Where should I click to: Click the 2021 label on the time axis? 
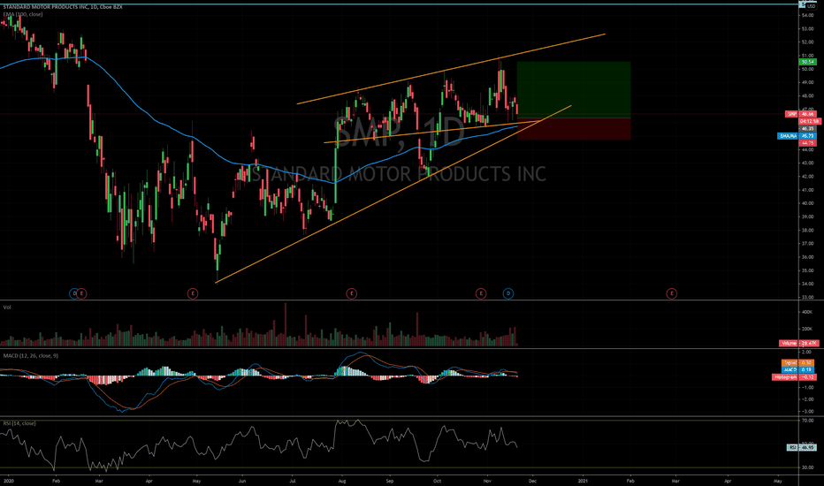tap(583, 481)
